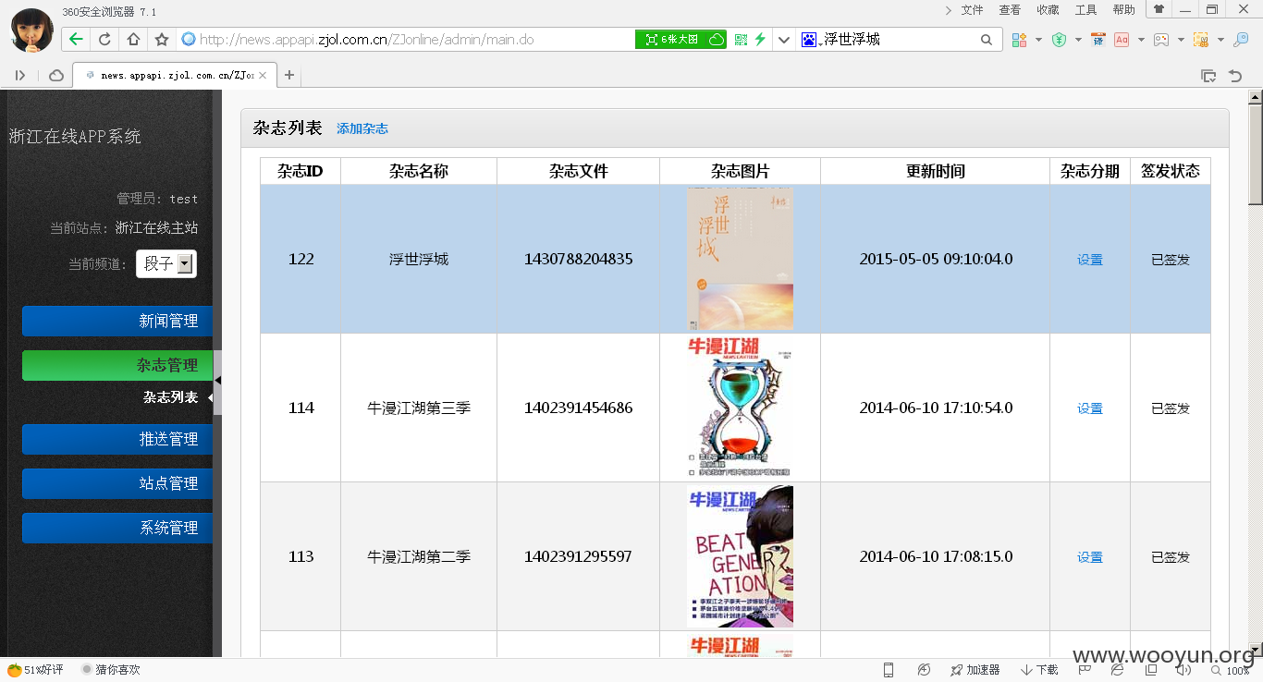This screenshot has height=682, width=1263.
Task: Click the 下载 download item in status bar
Action: pos(1039,670)
